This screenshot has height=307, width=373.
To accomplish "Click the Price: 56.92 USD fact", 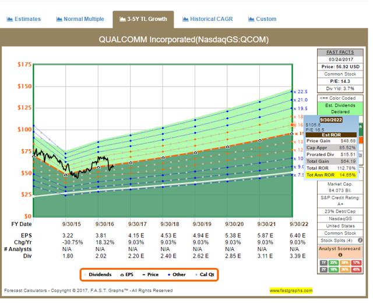I will coord(340,66).
